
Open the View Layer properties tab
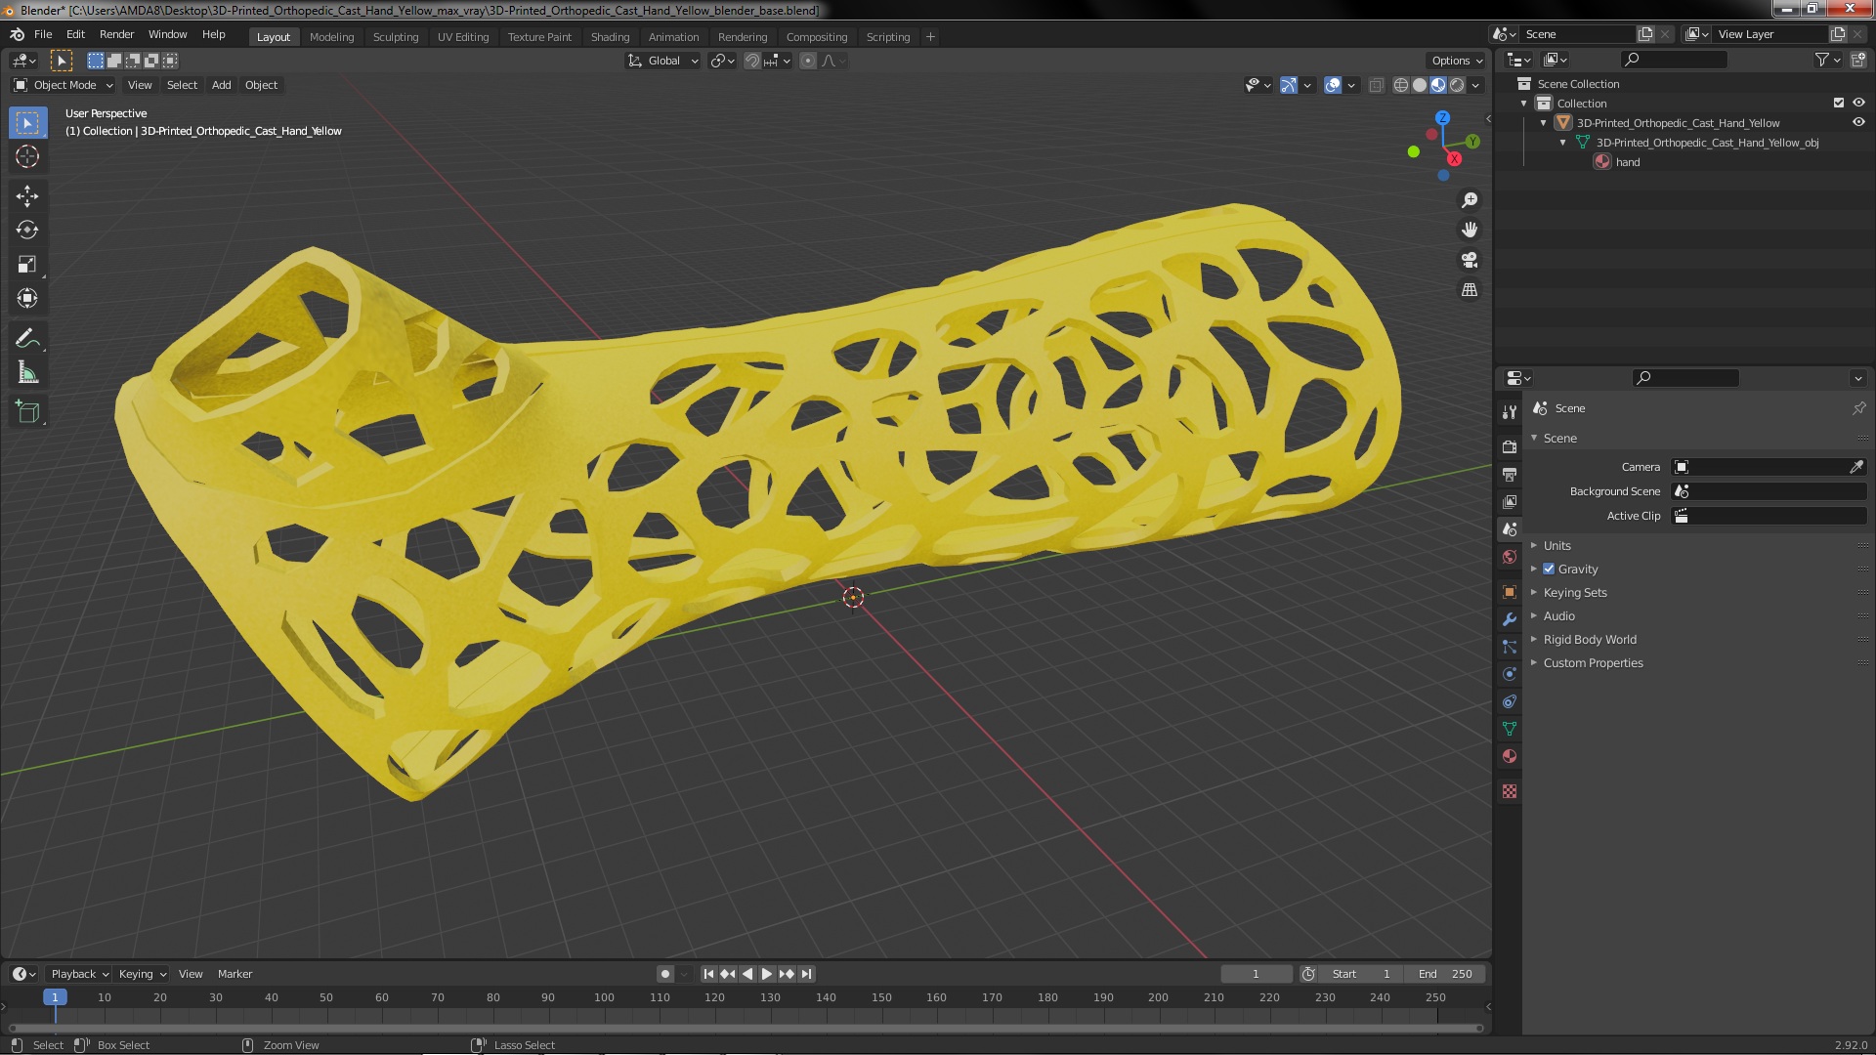tap(1510, 501)
